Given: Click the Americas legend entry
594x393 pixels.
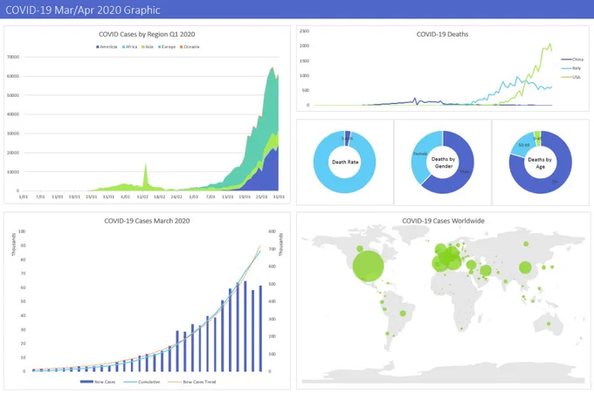Looking at the screenshot, I should (x=107, y=47).
